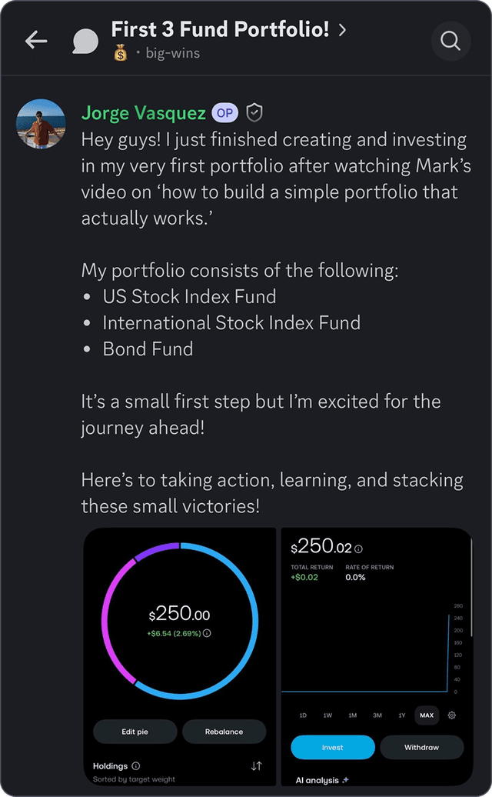Click the info icon beside $250.02
The height and width of the screenshot is (797, 492).
(358, 547)
